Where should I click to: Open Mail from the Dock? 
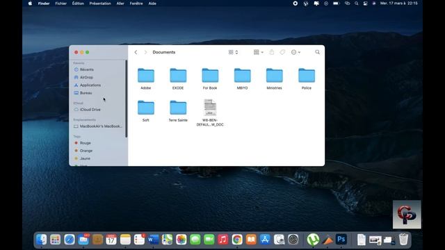pos(83,240)
